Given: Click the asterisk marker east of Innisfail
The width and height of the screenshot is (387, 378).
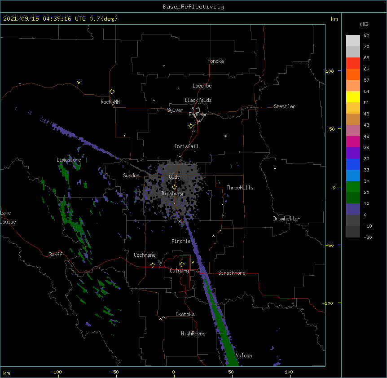Looking at the screenshot, I should click(x=225, y=136).
